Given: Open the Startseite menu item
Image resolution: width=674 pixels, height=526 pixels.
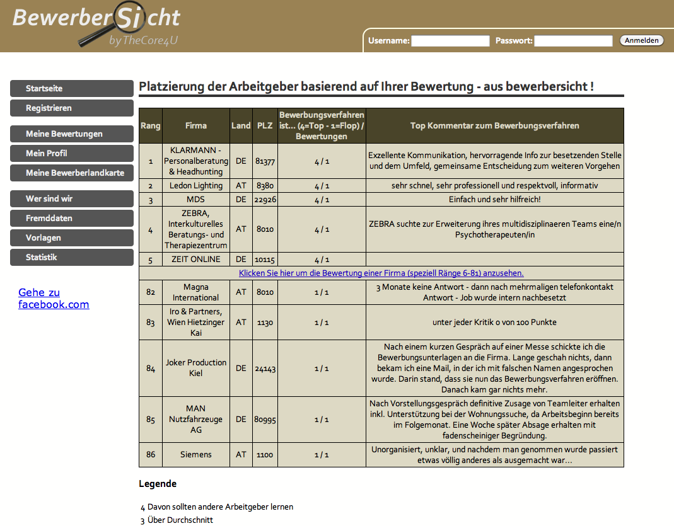Looking at the screenshot, I should click(72, 88).
